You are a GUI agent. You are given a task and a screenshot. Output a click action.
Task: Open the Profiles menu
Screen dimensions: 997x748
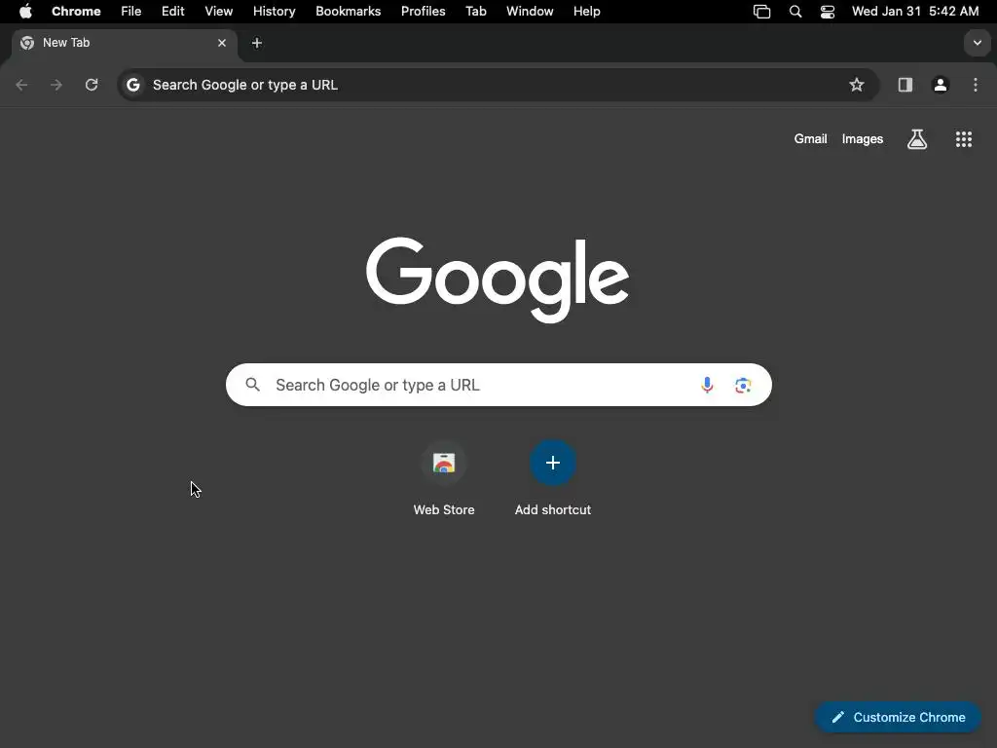click(x=423, y=12)
